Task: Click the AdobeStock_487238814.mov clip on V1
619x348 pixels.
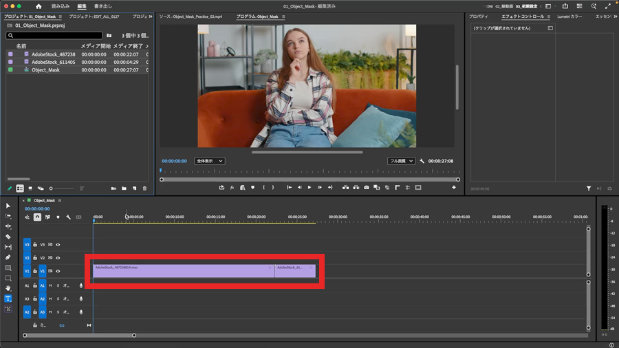Action: coord(184,271)
